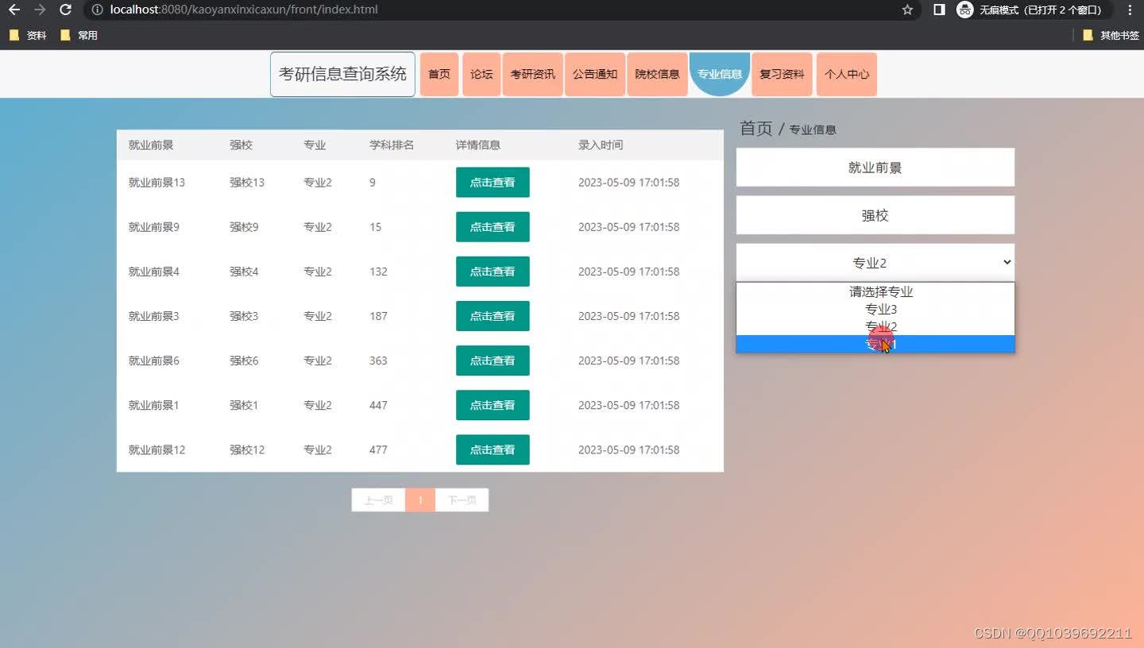
Task: Click the 就业前景13 table cell
Action: tap(157, 182)
